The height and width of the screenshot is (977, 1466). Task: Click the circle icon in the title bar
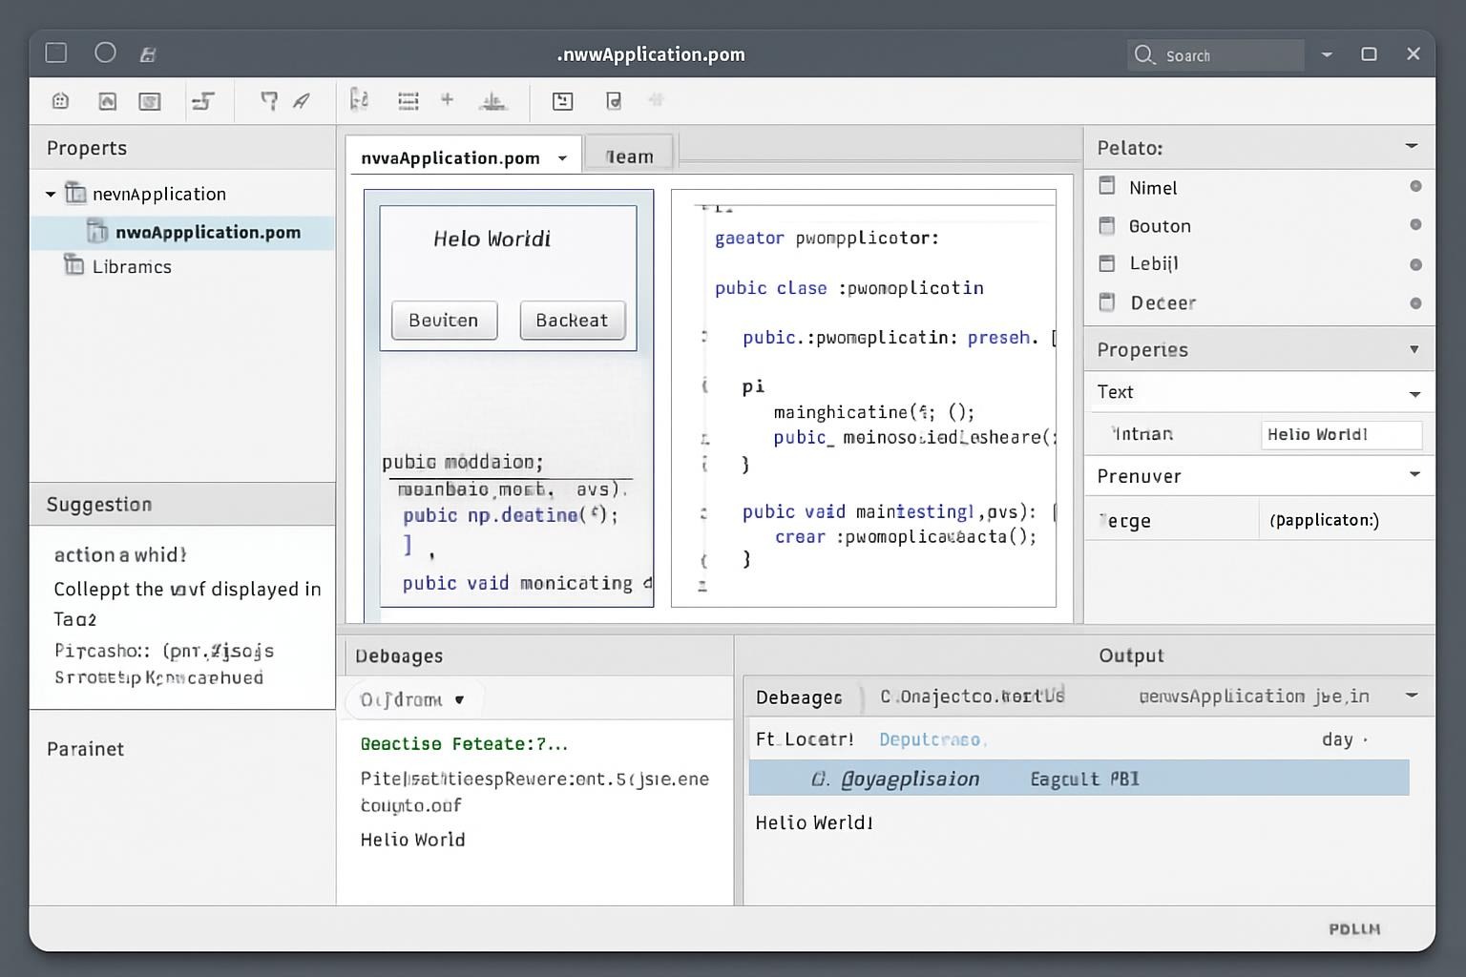point(105,53)
